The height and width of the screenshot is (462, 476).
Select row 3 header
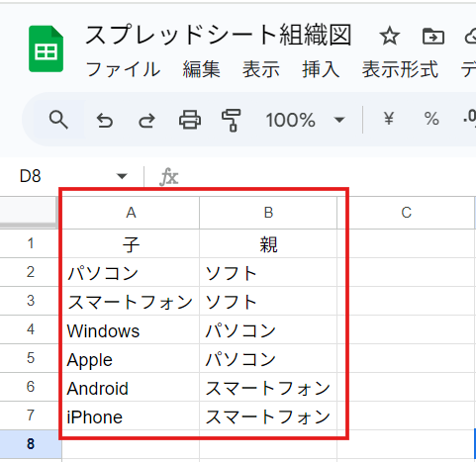tap(31, 301)
